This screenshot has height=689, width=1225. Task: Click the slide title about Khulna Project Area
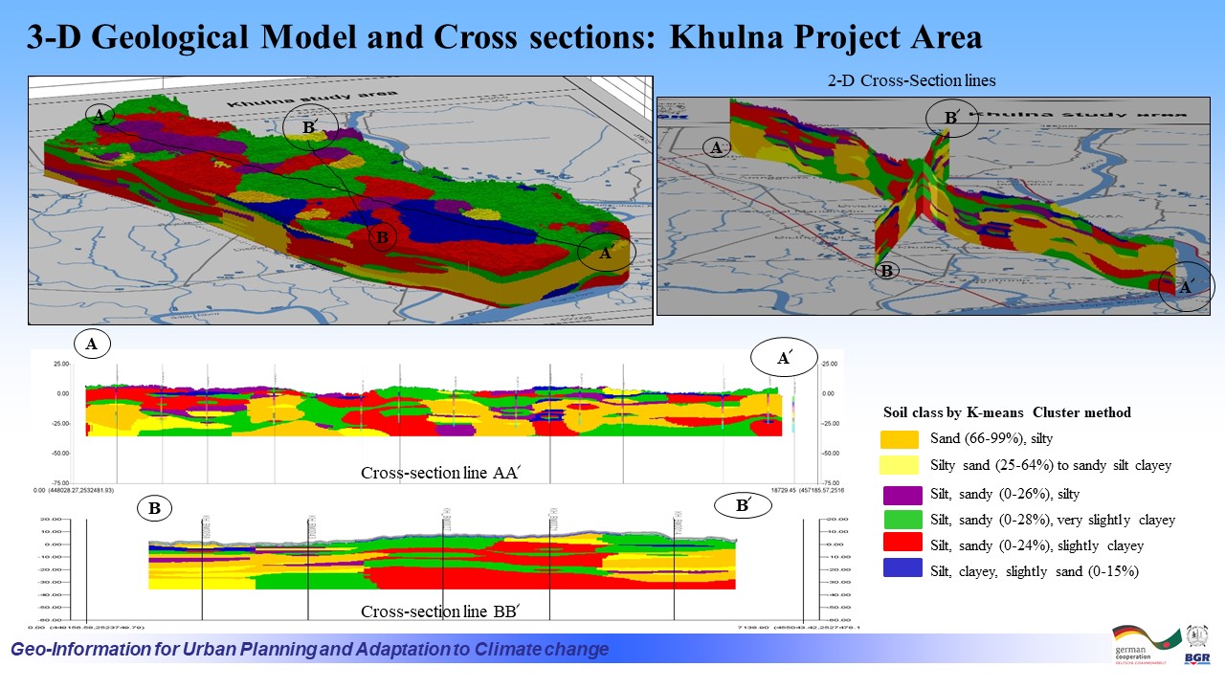(x=504, y=36)
